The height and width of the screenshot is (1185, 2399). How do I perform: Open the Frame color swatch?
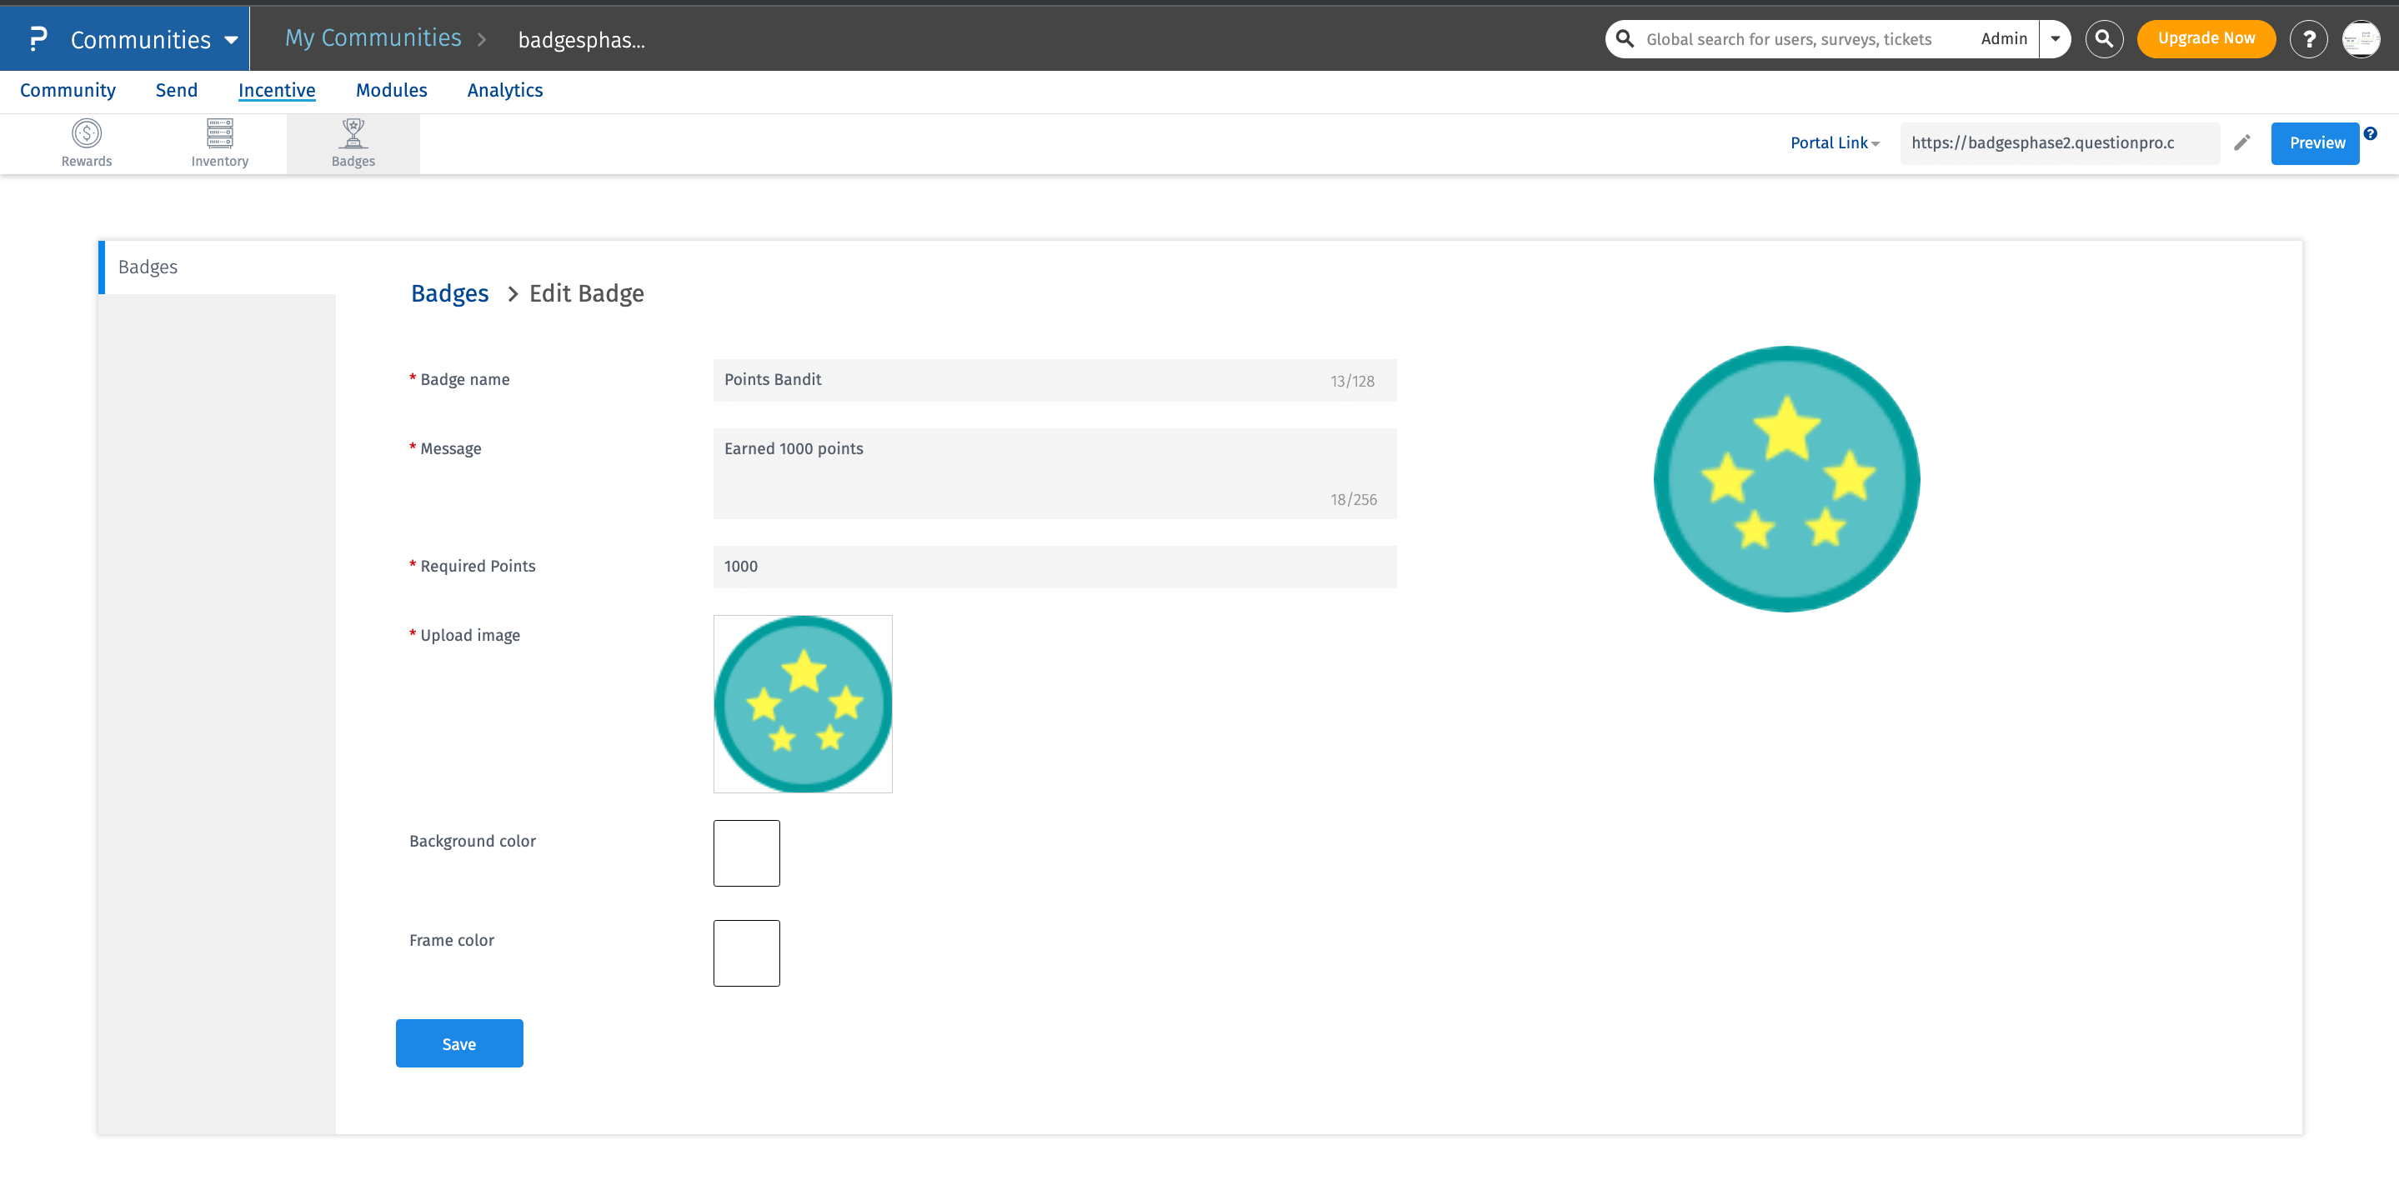coord(746,952)
